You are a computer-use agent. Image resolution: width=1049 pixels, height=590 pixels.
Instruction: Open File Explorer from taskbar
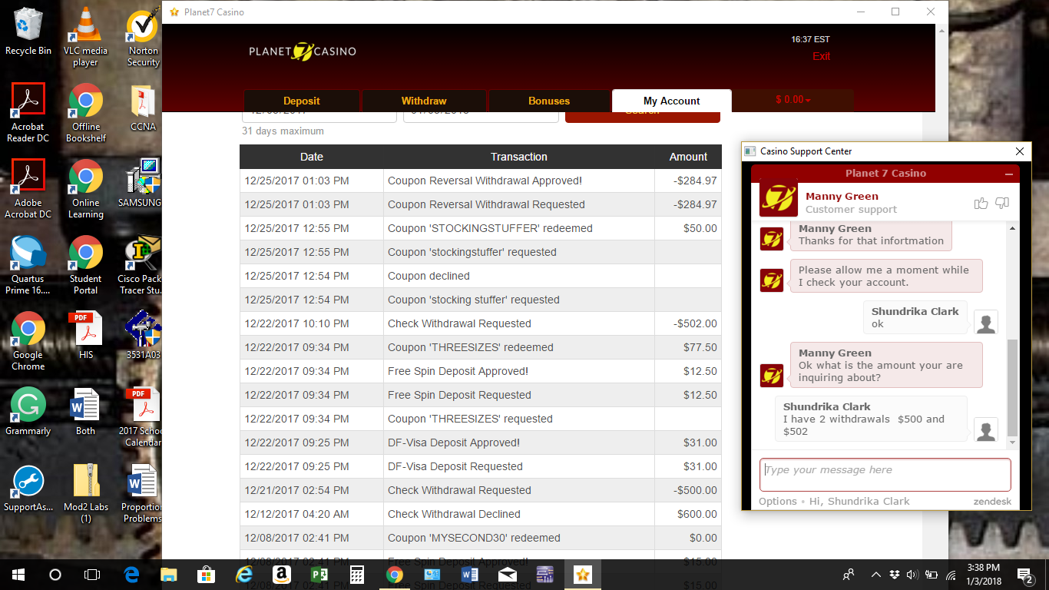point(169,574)
